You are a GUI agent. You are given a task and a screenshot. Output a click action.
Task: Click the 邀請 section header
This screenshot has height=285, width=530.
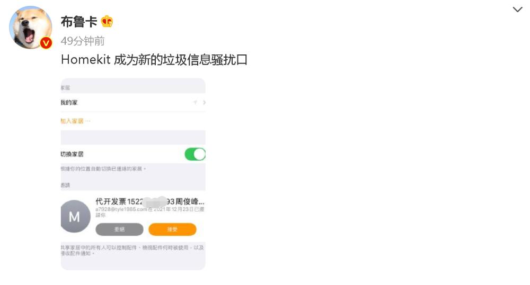coord(65,185)
